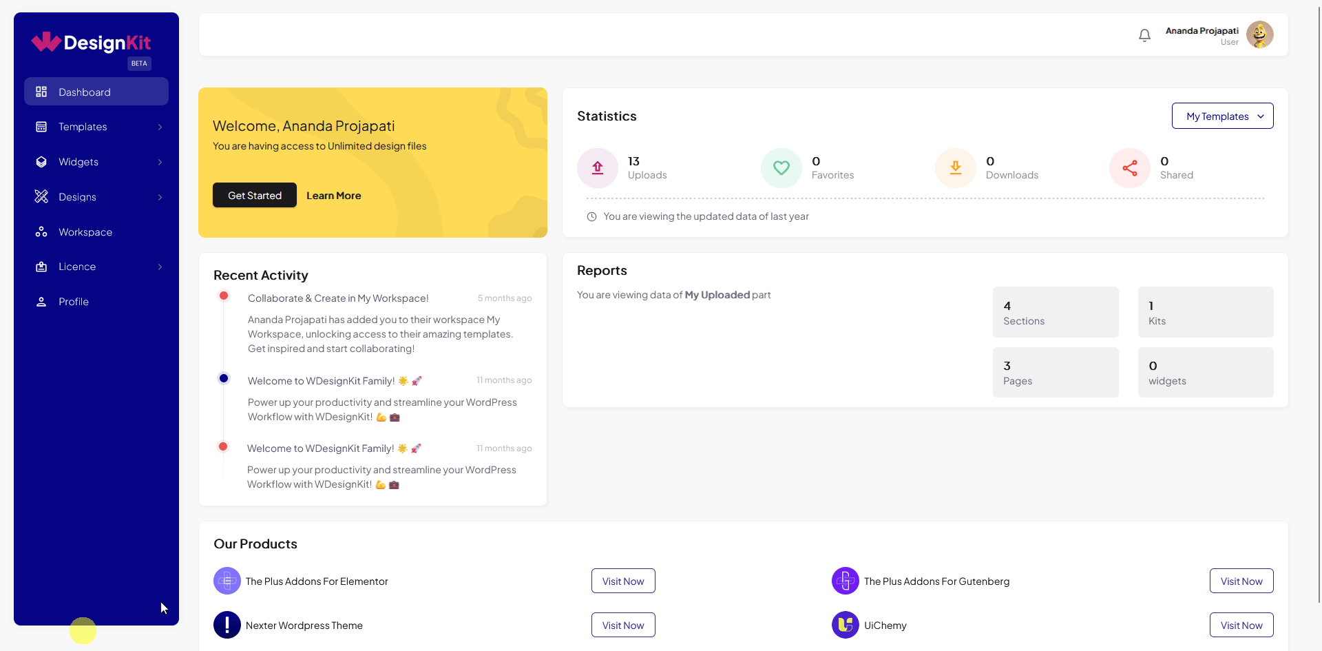The image size is (1322, 651).
Task: Click the BETA badge under logo
Action: [139, 63]
